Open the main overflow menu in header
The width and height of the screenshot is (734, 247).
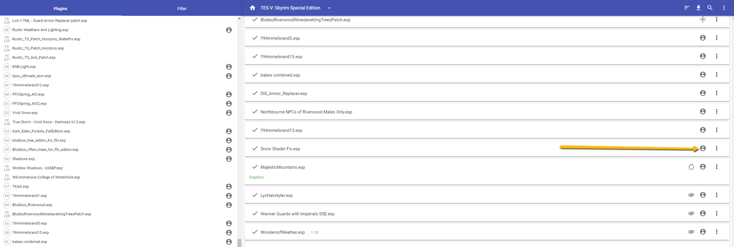(724, 8)
